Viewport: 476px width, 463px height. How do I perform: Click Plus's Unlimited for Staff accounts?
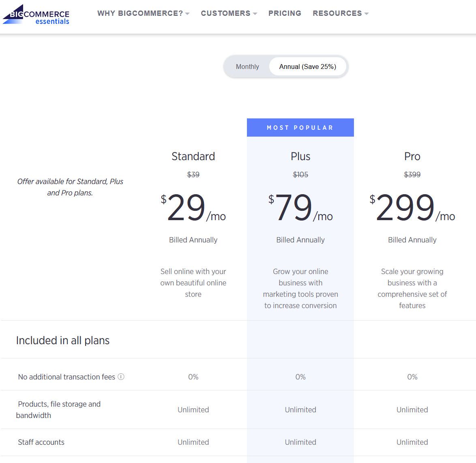pyautogui.click(x=300, y=442)
